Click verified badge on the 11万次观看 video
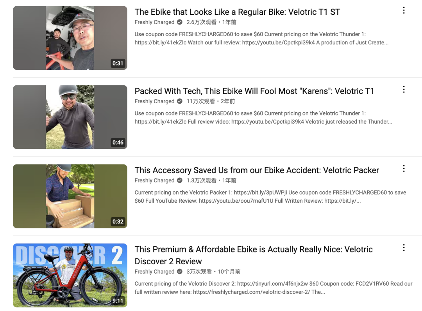This screenshot has width=422, height=311. (180, 101)
